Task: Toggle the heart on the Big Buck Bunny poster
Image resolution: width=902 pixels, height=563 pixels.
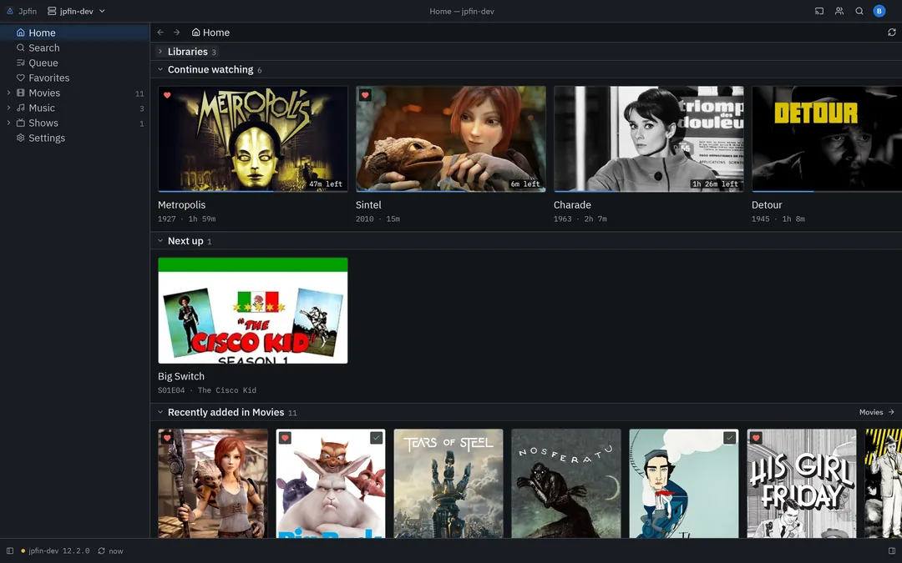Action: [x=285, y=439]
